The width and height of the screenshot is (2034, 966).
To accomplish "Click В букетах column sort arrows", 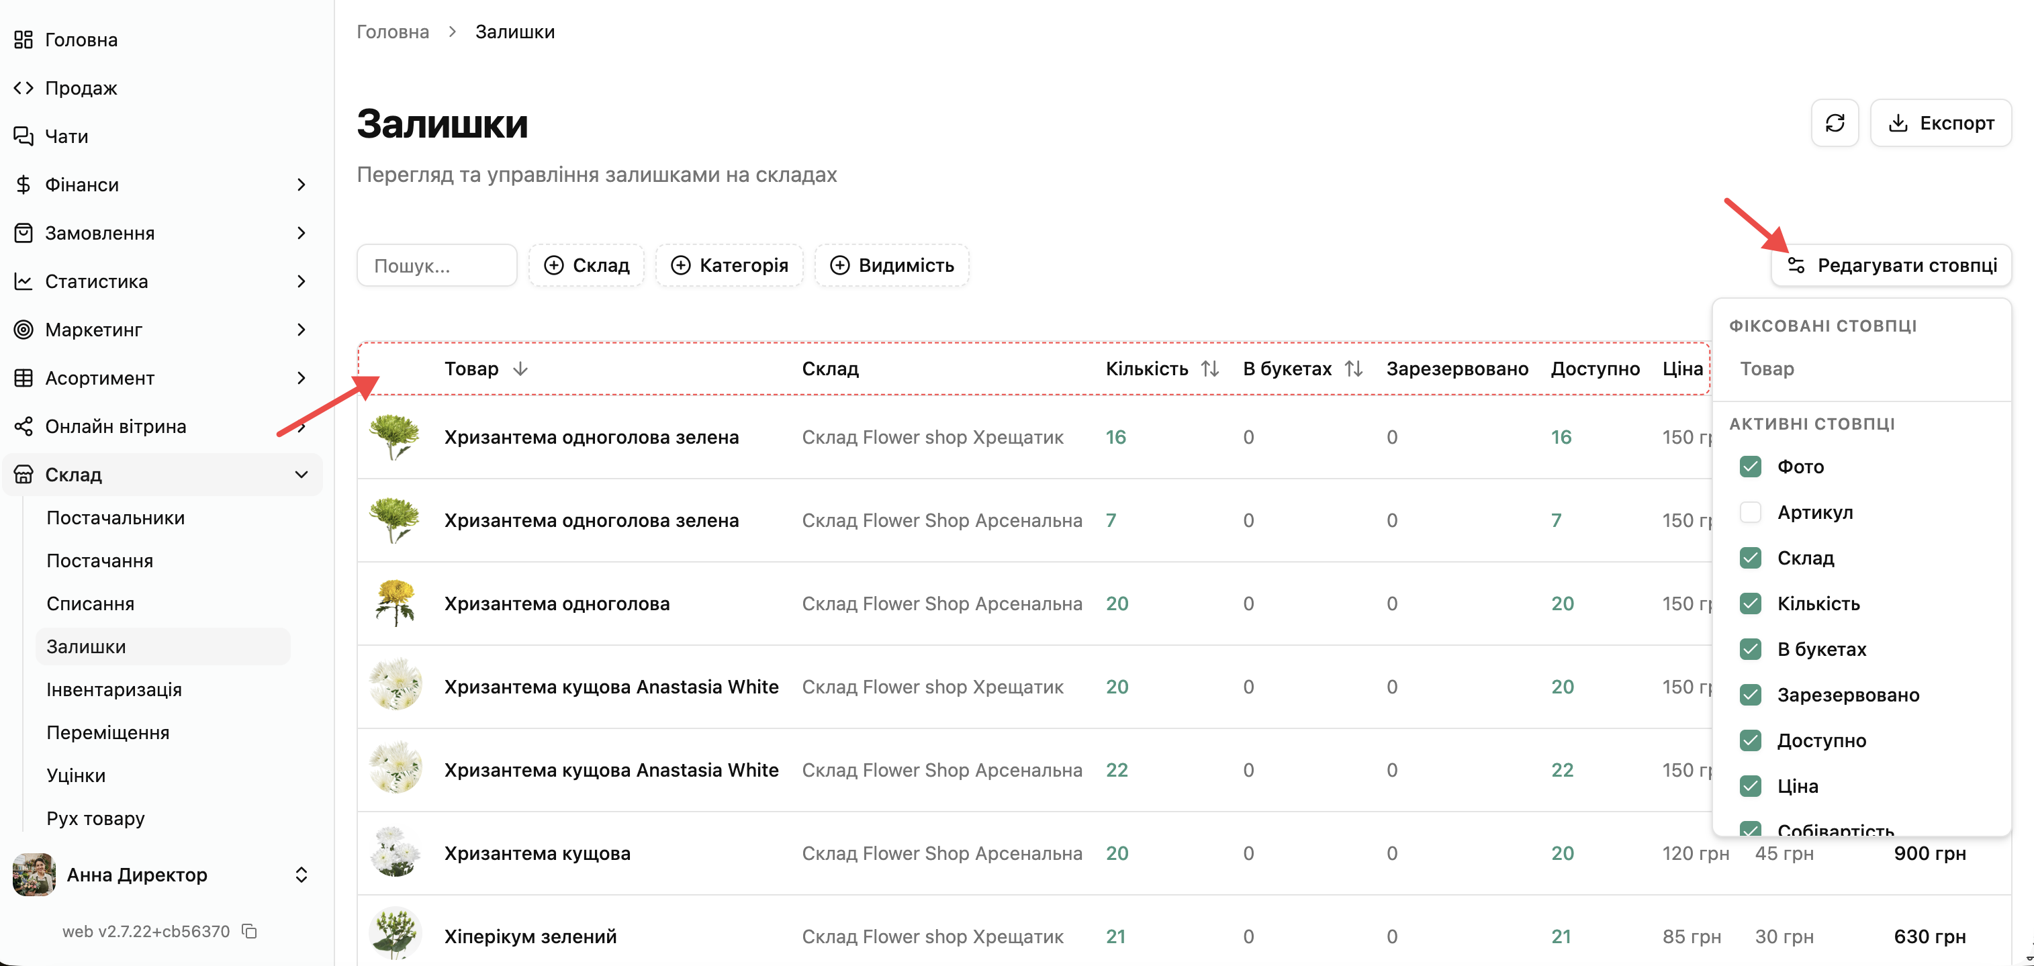I will pyautogui.click(x=1353, y=369).
